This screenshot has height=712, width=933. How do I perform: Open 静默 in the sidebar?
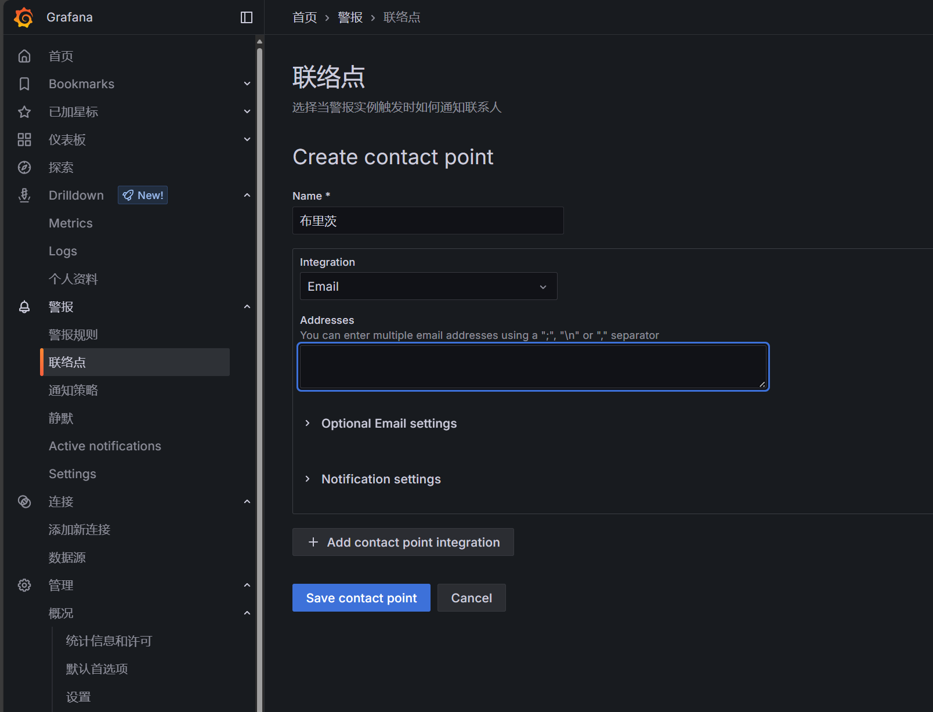pyautogui.click(x=61, y=418)
